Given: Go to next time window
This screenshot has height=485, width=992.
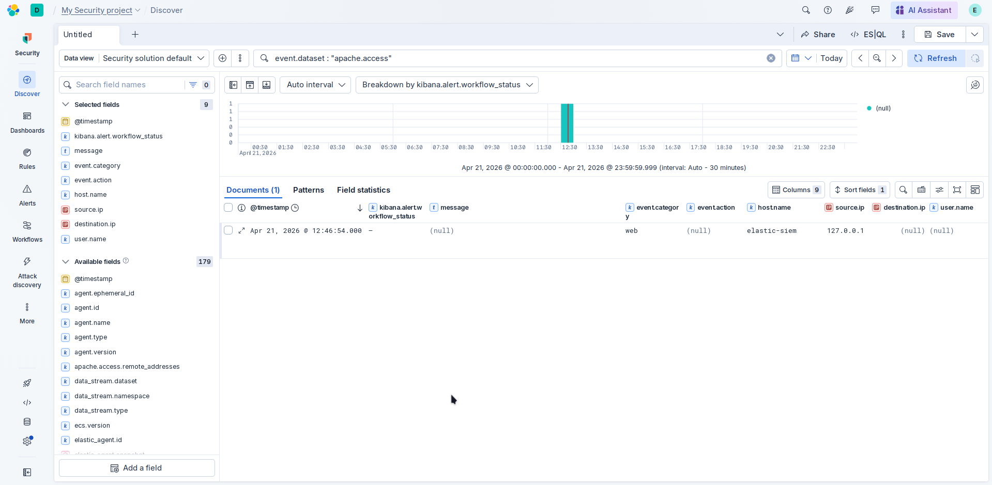Looking at the screenshot, I should click(894, 58).
